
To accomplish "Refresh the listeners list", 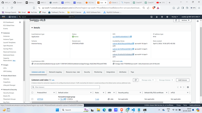I will [136, 80].
